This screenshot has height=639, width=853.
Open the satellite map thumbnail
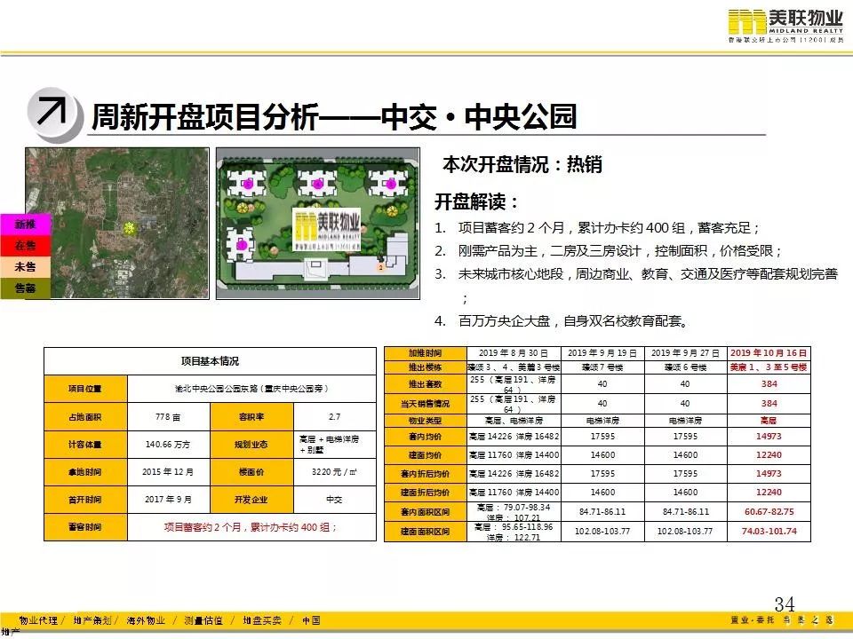click(117, 223)
